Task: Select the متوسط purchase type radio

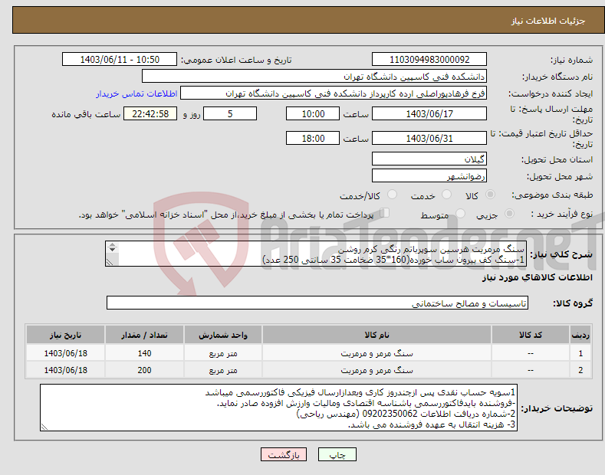Action: 460,213
